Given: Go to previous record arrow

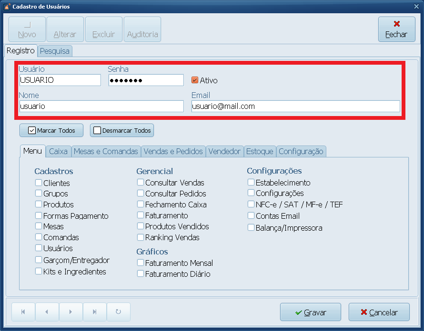Looking at the screenshot, I should 47,312.
